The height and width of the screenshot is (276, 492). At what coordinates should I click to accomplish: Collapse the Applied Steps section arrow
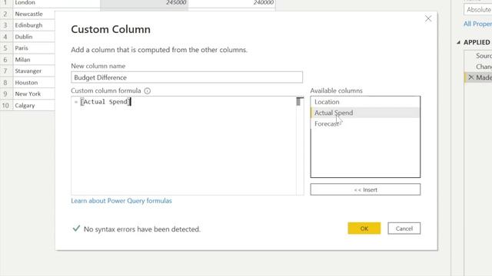pyautogui.click(x=458, y=42)
